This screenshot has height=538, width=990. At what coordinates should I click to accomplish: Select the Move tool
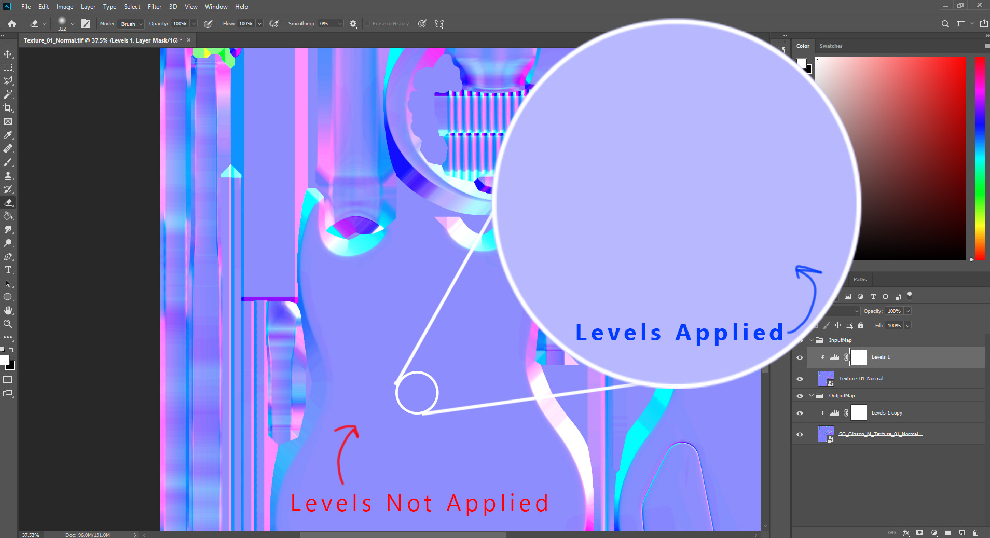(8, 54)
